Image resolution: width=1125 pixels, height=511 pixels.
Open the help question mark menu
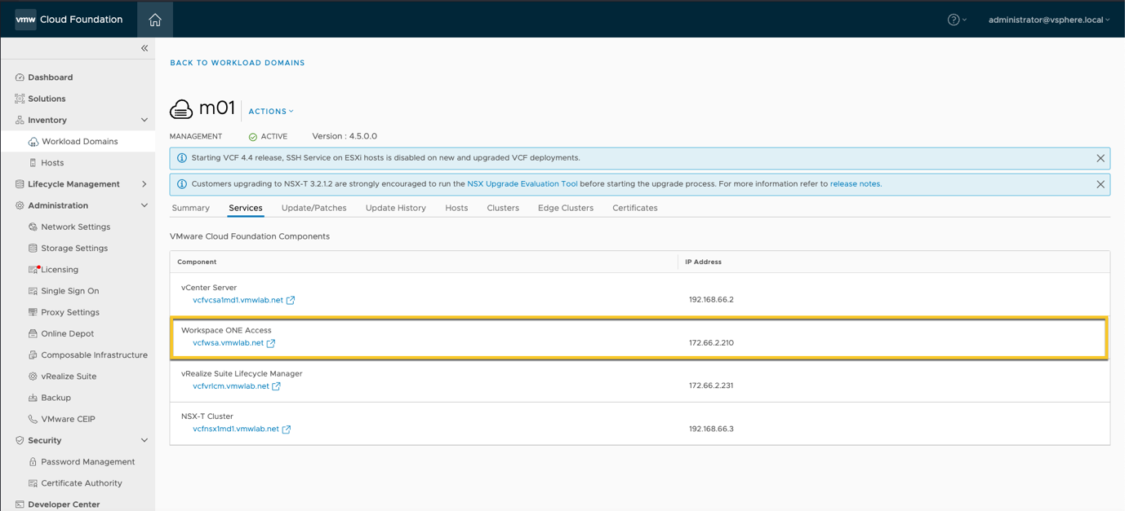(x=957, y=20)
